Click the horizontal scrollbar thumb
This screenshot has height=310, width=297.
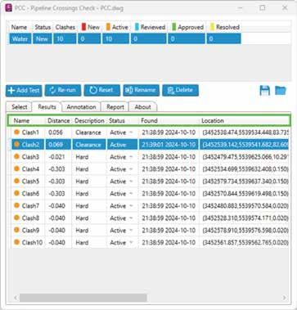(83, 298)
